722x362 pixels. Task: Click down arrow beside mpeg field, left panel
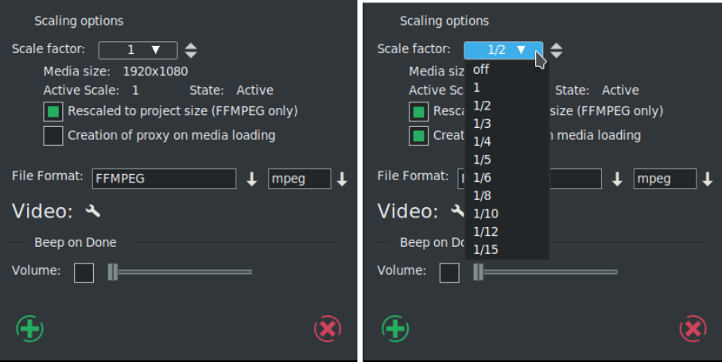[342, 179]
